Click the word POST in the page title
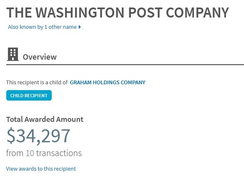This screenshot has width=244, height=179. 145,13
